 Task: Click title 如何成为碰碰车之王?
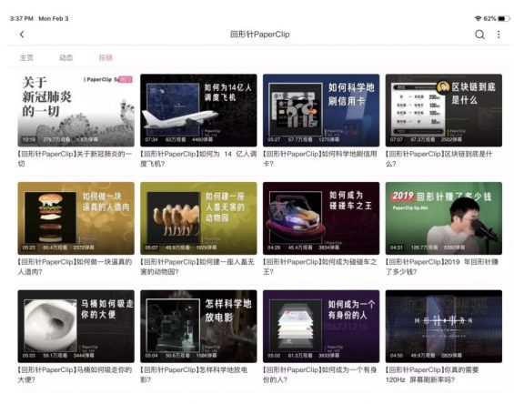pyautogui.click(x=320, y=267)
